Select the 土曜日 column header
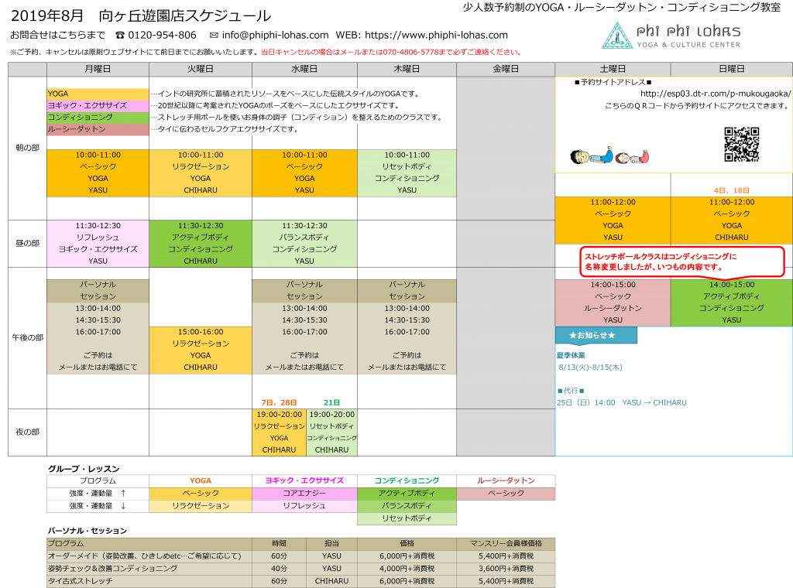Image resolution: width=793 pixels, height=588 pixels. (613, 69)
